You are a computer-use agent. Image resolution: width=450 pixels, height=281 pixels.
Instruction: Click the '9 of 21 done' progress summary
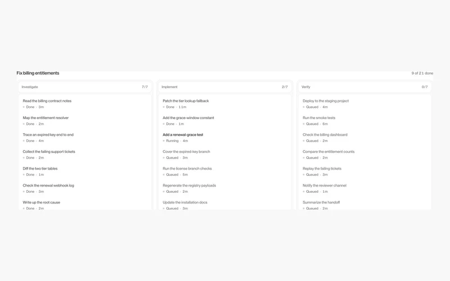(422, 73)
